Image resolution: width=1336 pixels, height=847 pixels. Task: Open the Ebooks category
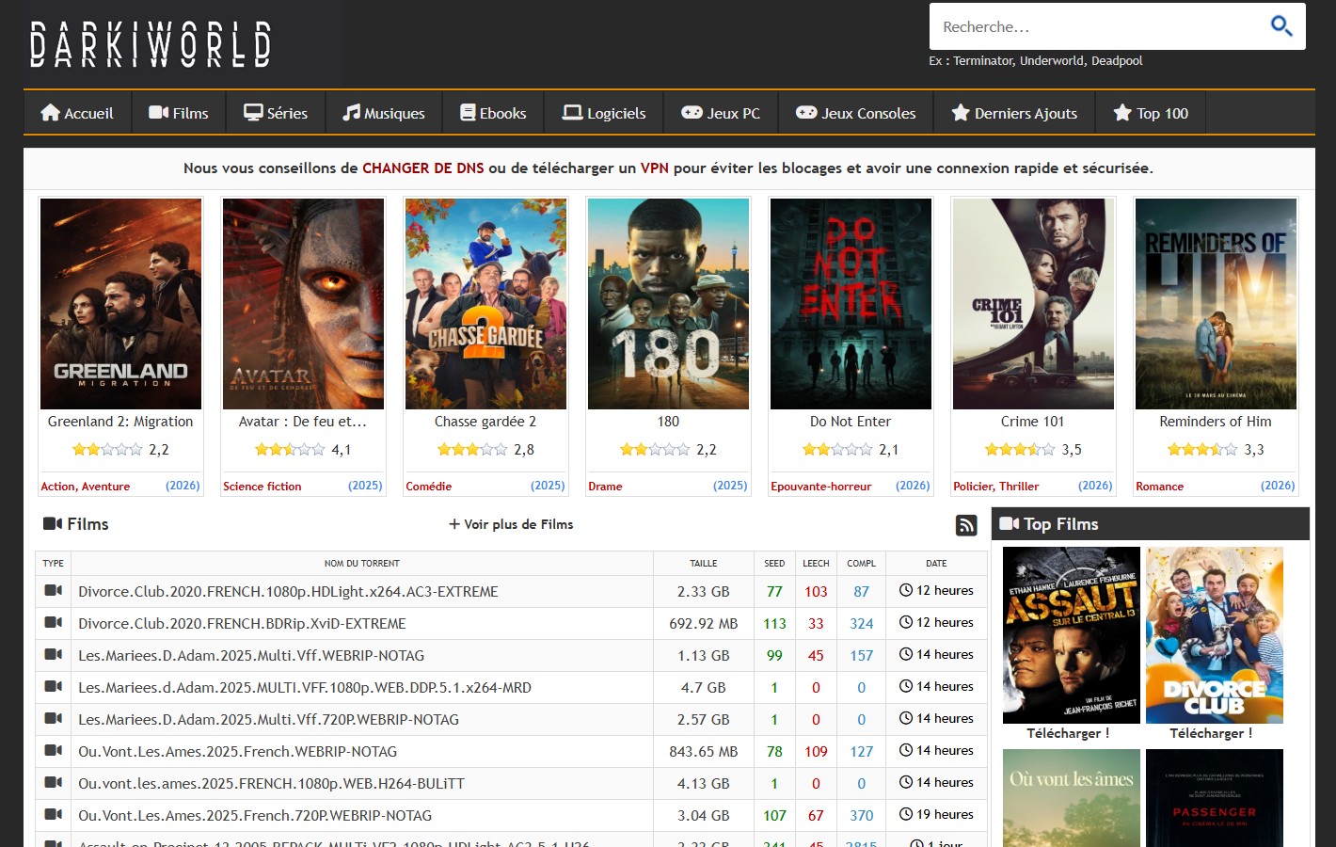[x=493, y=113]
